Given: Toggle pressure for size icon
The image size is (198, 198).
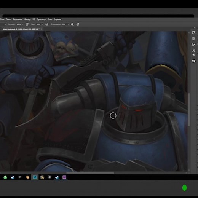Looking at the screenshot, I should click(78, 24).
